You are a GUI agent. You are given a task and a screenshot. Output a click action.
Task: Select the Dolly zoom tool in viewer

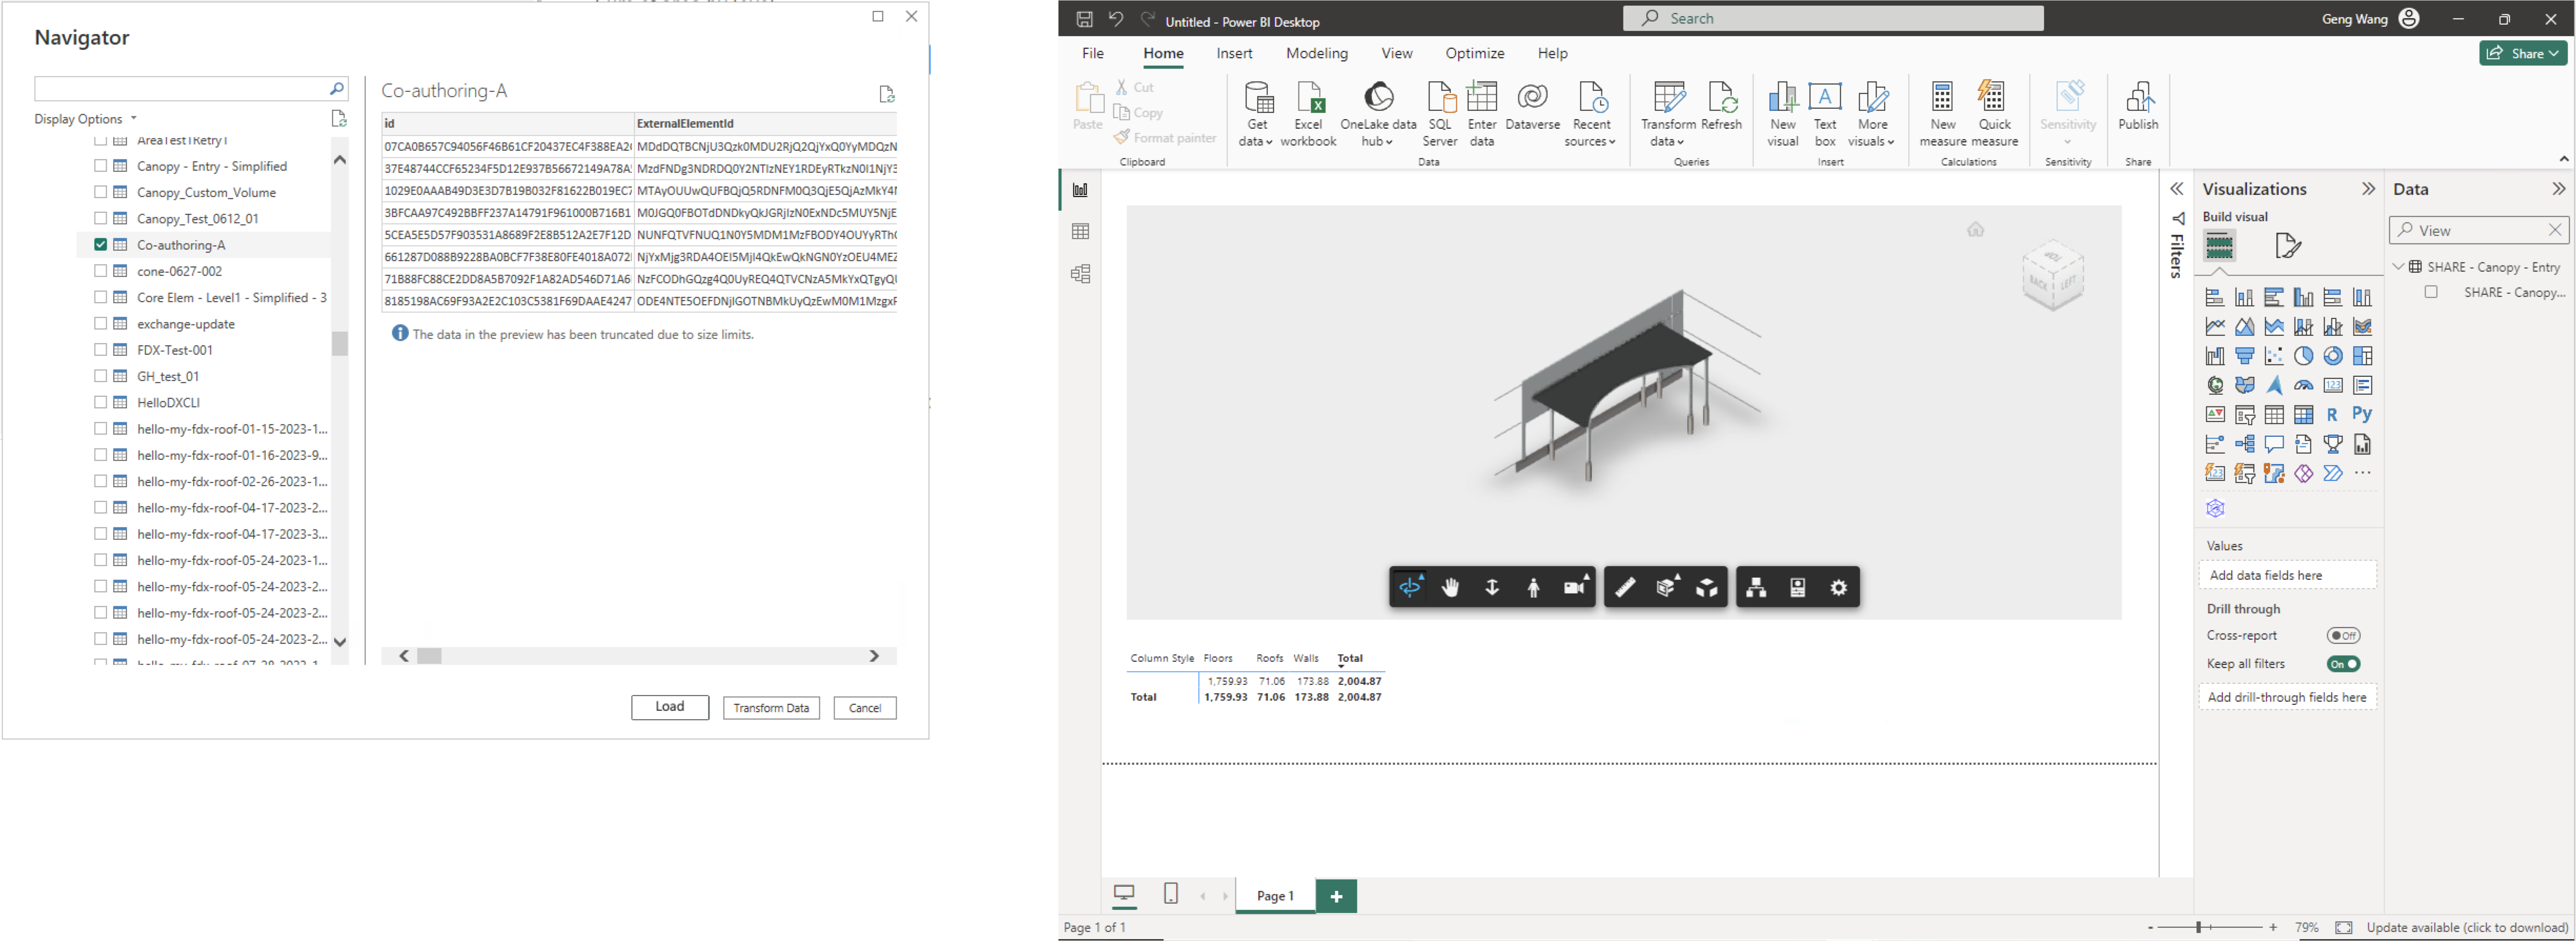pyautogui.click(x=1492, y=587)
